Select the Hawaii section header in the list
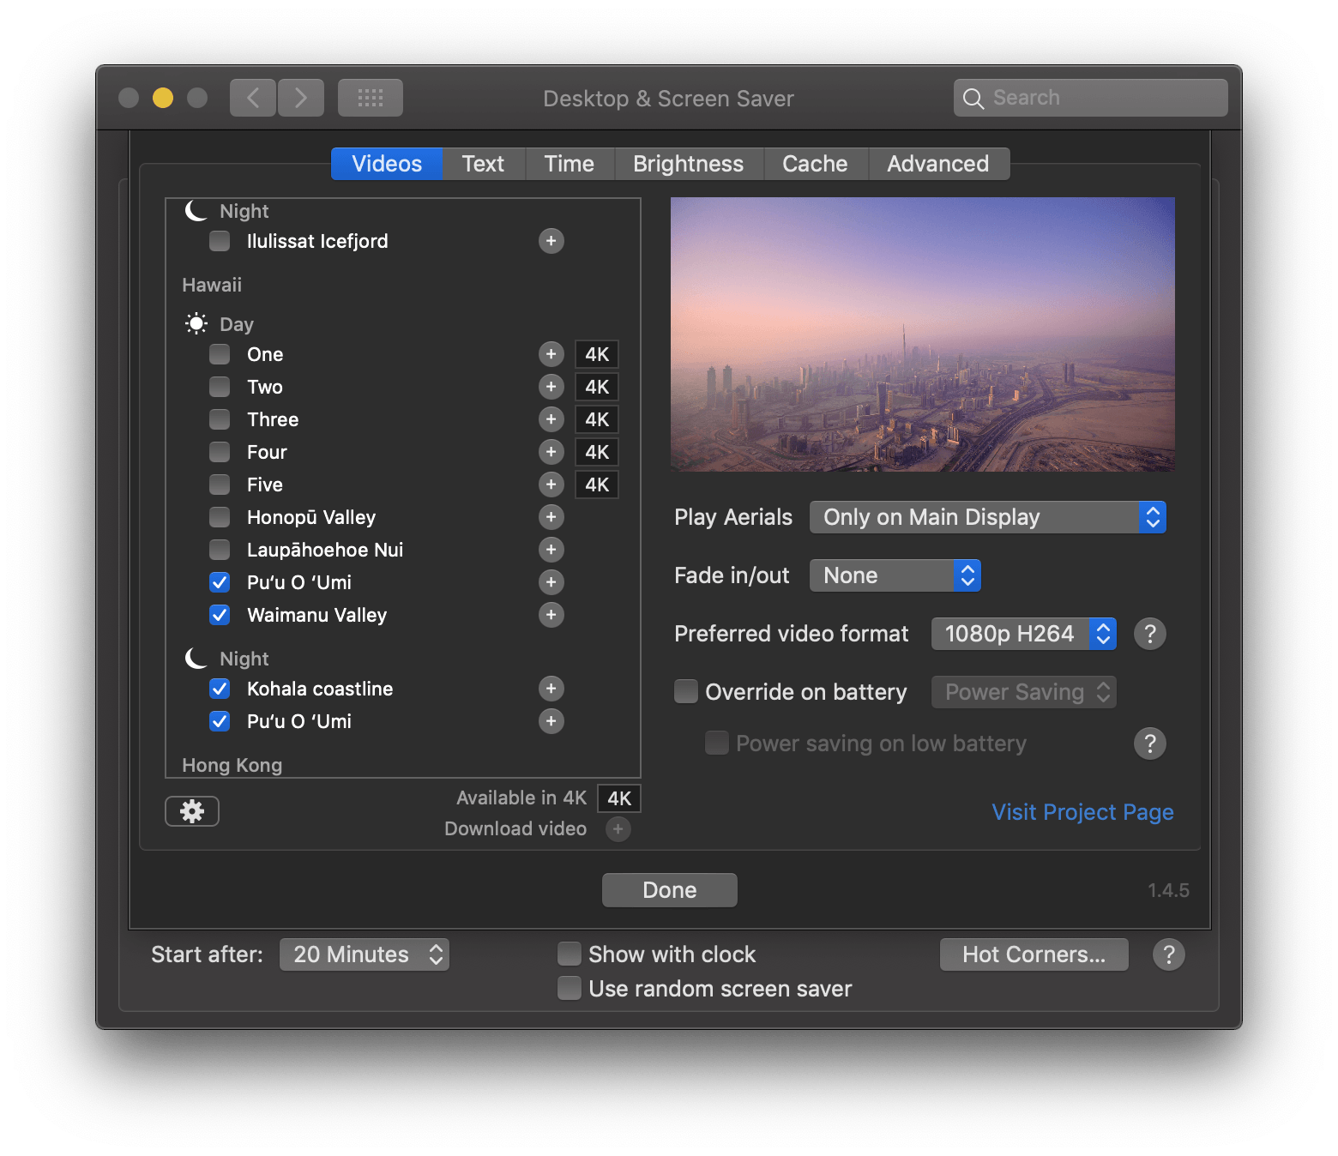 coord(212,285)
